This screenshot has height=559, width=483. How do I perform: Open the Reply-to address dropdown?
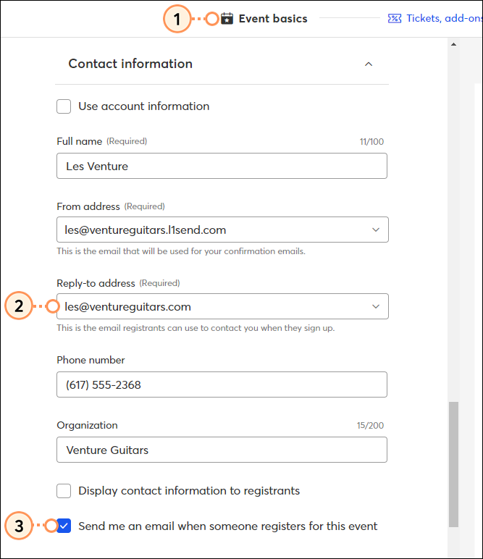click(222, 306)
